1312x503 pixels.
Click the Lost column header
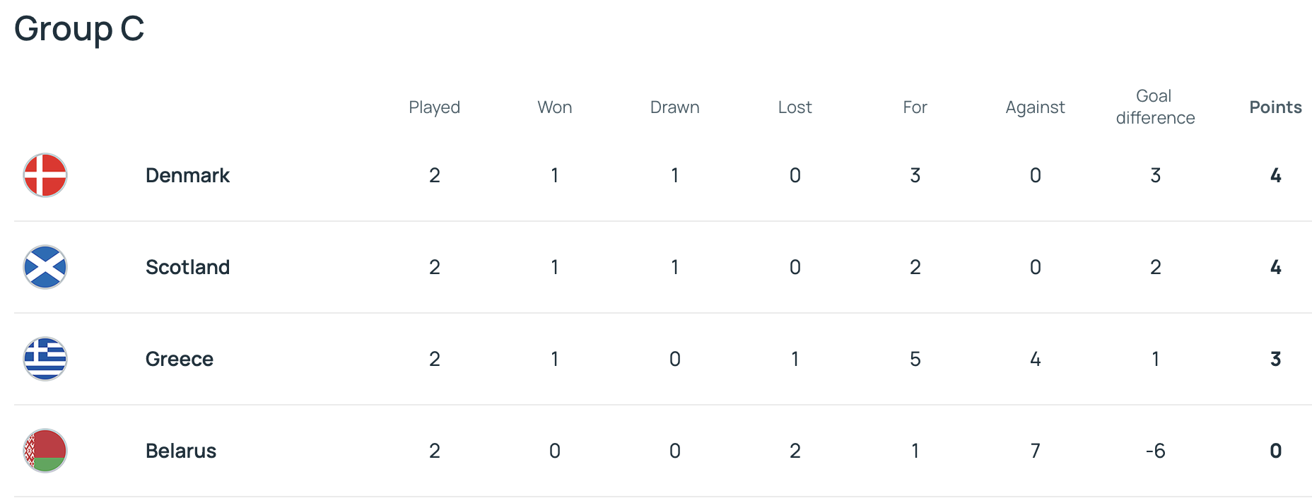(x=795, y=107)
